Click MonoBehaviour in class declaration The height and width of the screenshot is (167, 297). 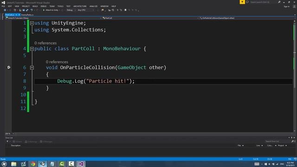[x=122, y=49]
